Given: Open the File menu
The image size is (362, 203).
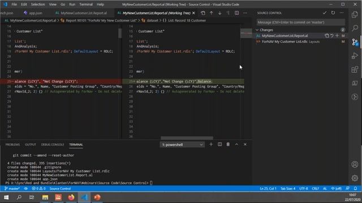Looking at the screenshot, I should (x=14, y=5).
